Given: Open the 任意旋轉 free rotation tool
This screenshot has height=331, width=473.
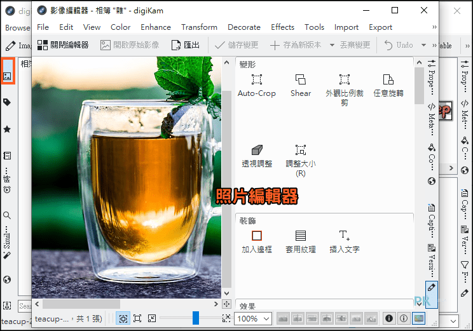Looking at the screenshot, I should (388, 86).
